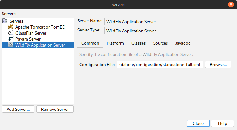The width and height of the screenshot is (237, 130).
Task: Click the 'Server Type:' label
Action: click(x=89, y=30)
